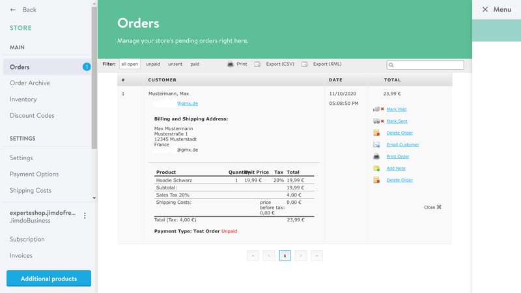Click the yellow Add Note icon

pyautogui.click(x=376, y=169)
